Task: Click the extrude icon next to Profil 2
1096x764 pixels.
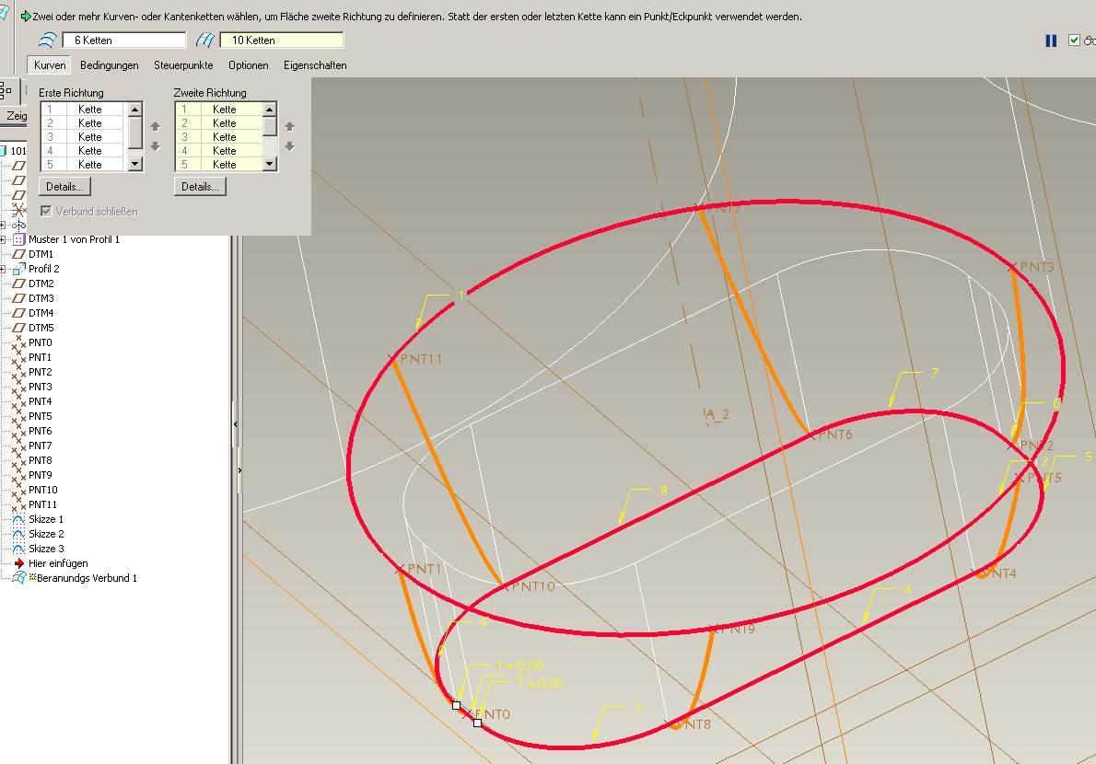Action: 18,269
